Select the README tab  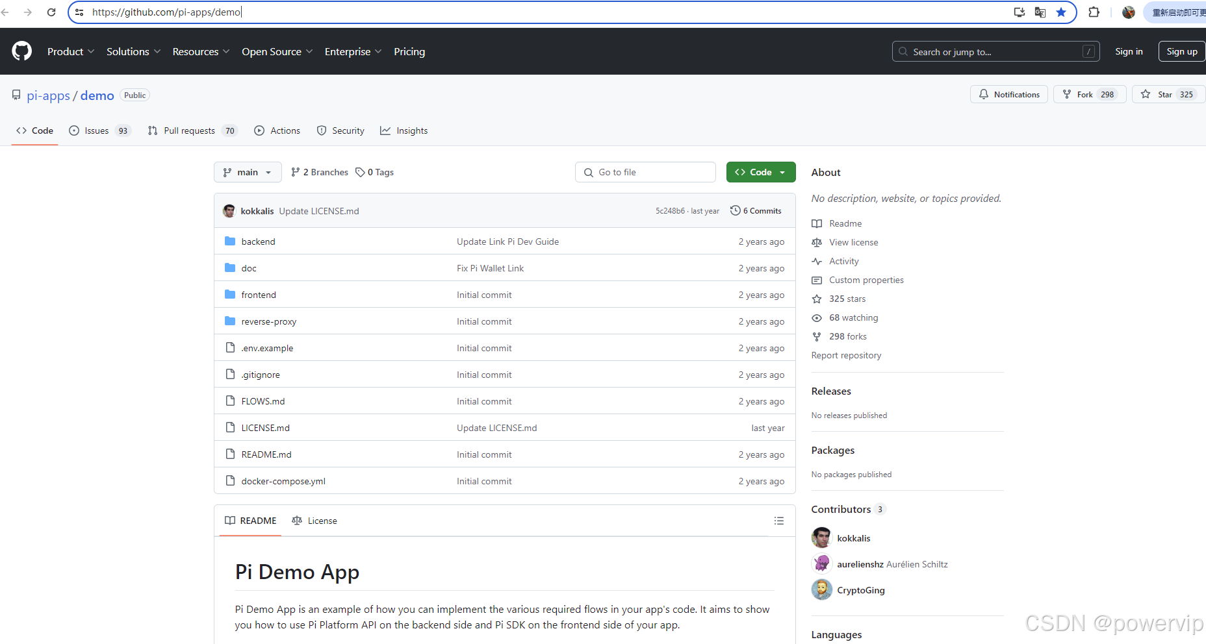(x=251, y=521)
